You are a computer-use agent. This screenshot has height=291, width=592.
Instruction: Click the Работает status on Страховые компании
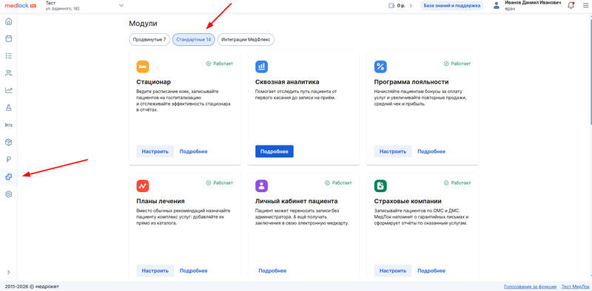457,183
